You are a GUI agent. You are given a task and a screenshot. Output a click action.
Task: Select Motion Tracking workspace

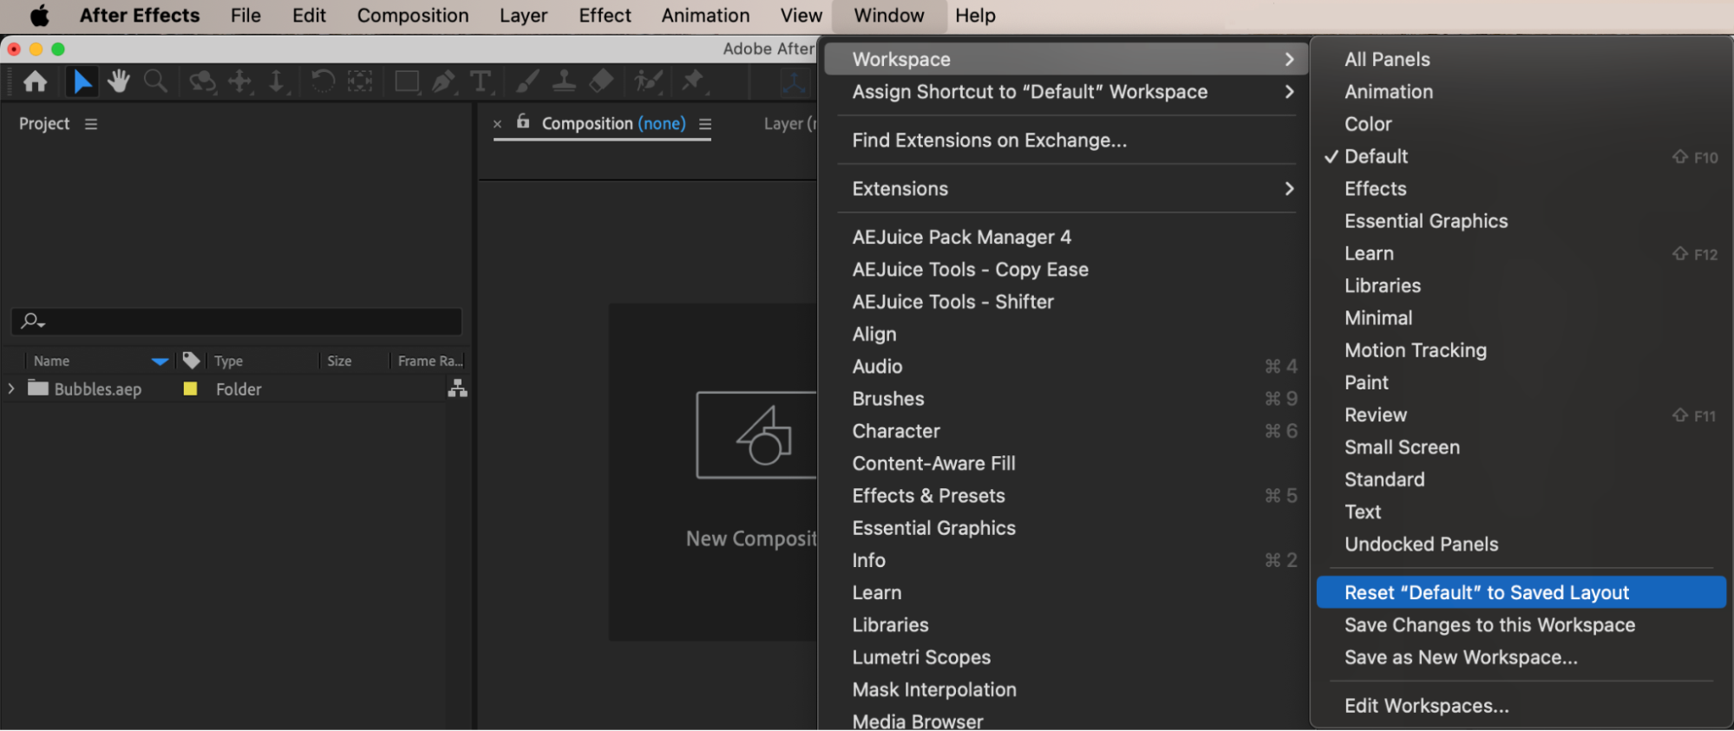click(1415, 350)
